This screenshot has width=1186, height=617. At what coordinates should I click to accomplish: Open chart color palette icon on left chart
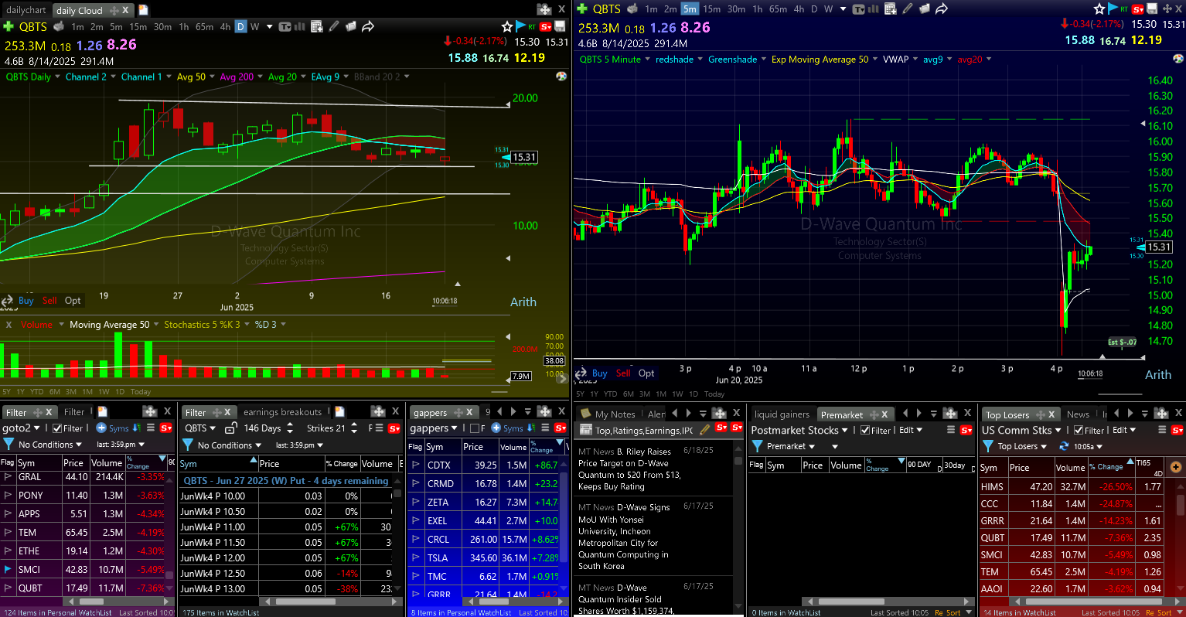561,77
